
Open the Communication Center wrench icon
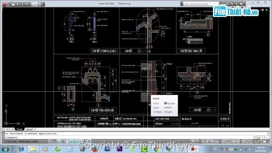coord(227,4)
